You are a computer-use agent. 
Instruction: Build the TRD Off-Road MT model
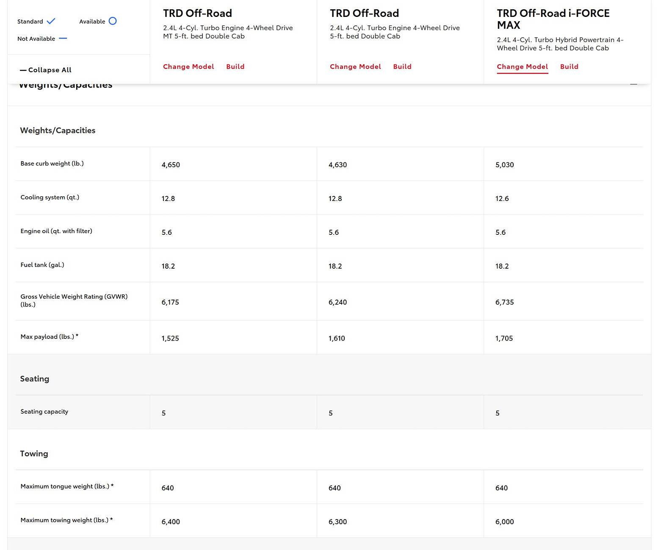pos(235,66)
